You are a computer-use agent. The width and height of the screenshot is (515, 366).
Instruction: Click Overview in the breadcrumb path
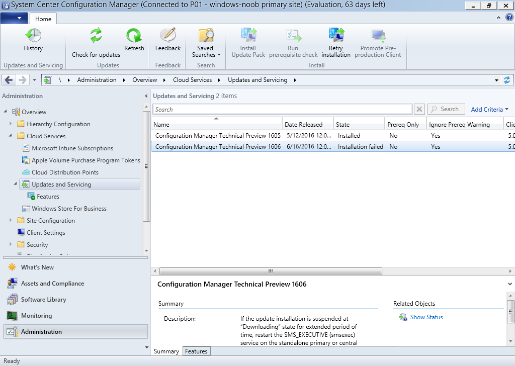click(x=144, y=80)
